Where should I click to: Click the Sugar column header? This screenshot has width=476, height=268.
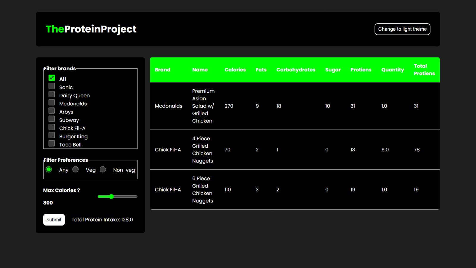[x=333, y=70]
